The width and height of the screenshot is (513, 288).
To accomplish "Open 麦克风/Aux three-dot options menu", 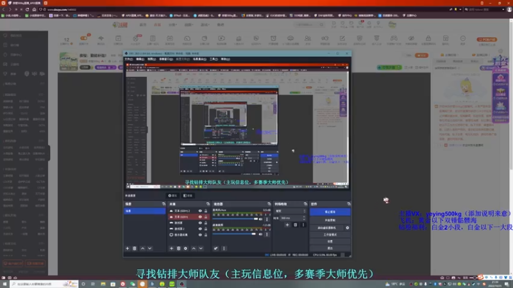I will pos(267,219).
